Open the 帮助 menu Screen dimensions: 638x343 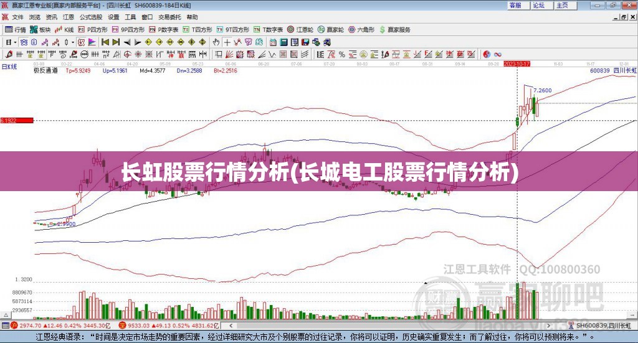(x=192, y=17)
